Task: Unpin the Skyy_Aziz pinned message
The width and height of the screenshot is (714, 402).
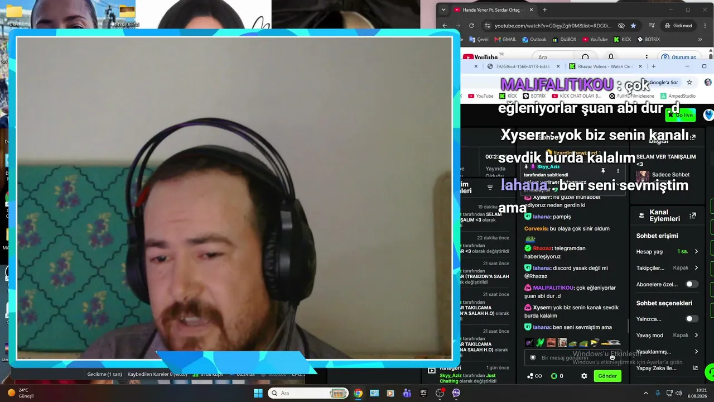Action: pyautogui.click(x=603, y=171)
